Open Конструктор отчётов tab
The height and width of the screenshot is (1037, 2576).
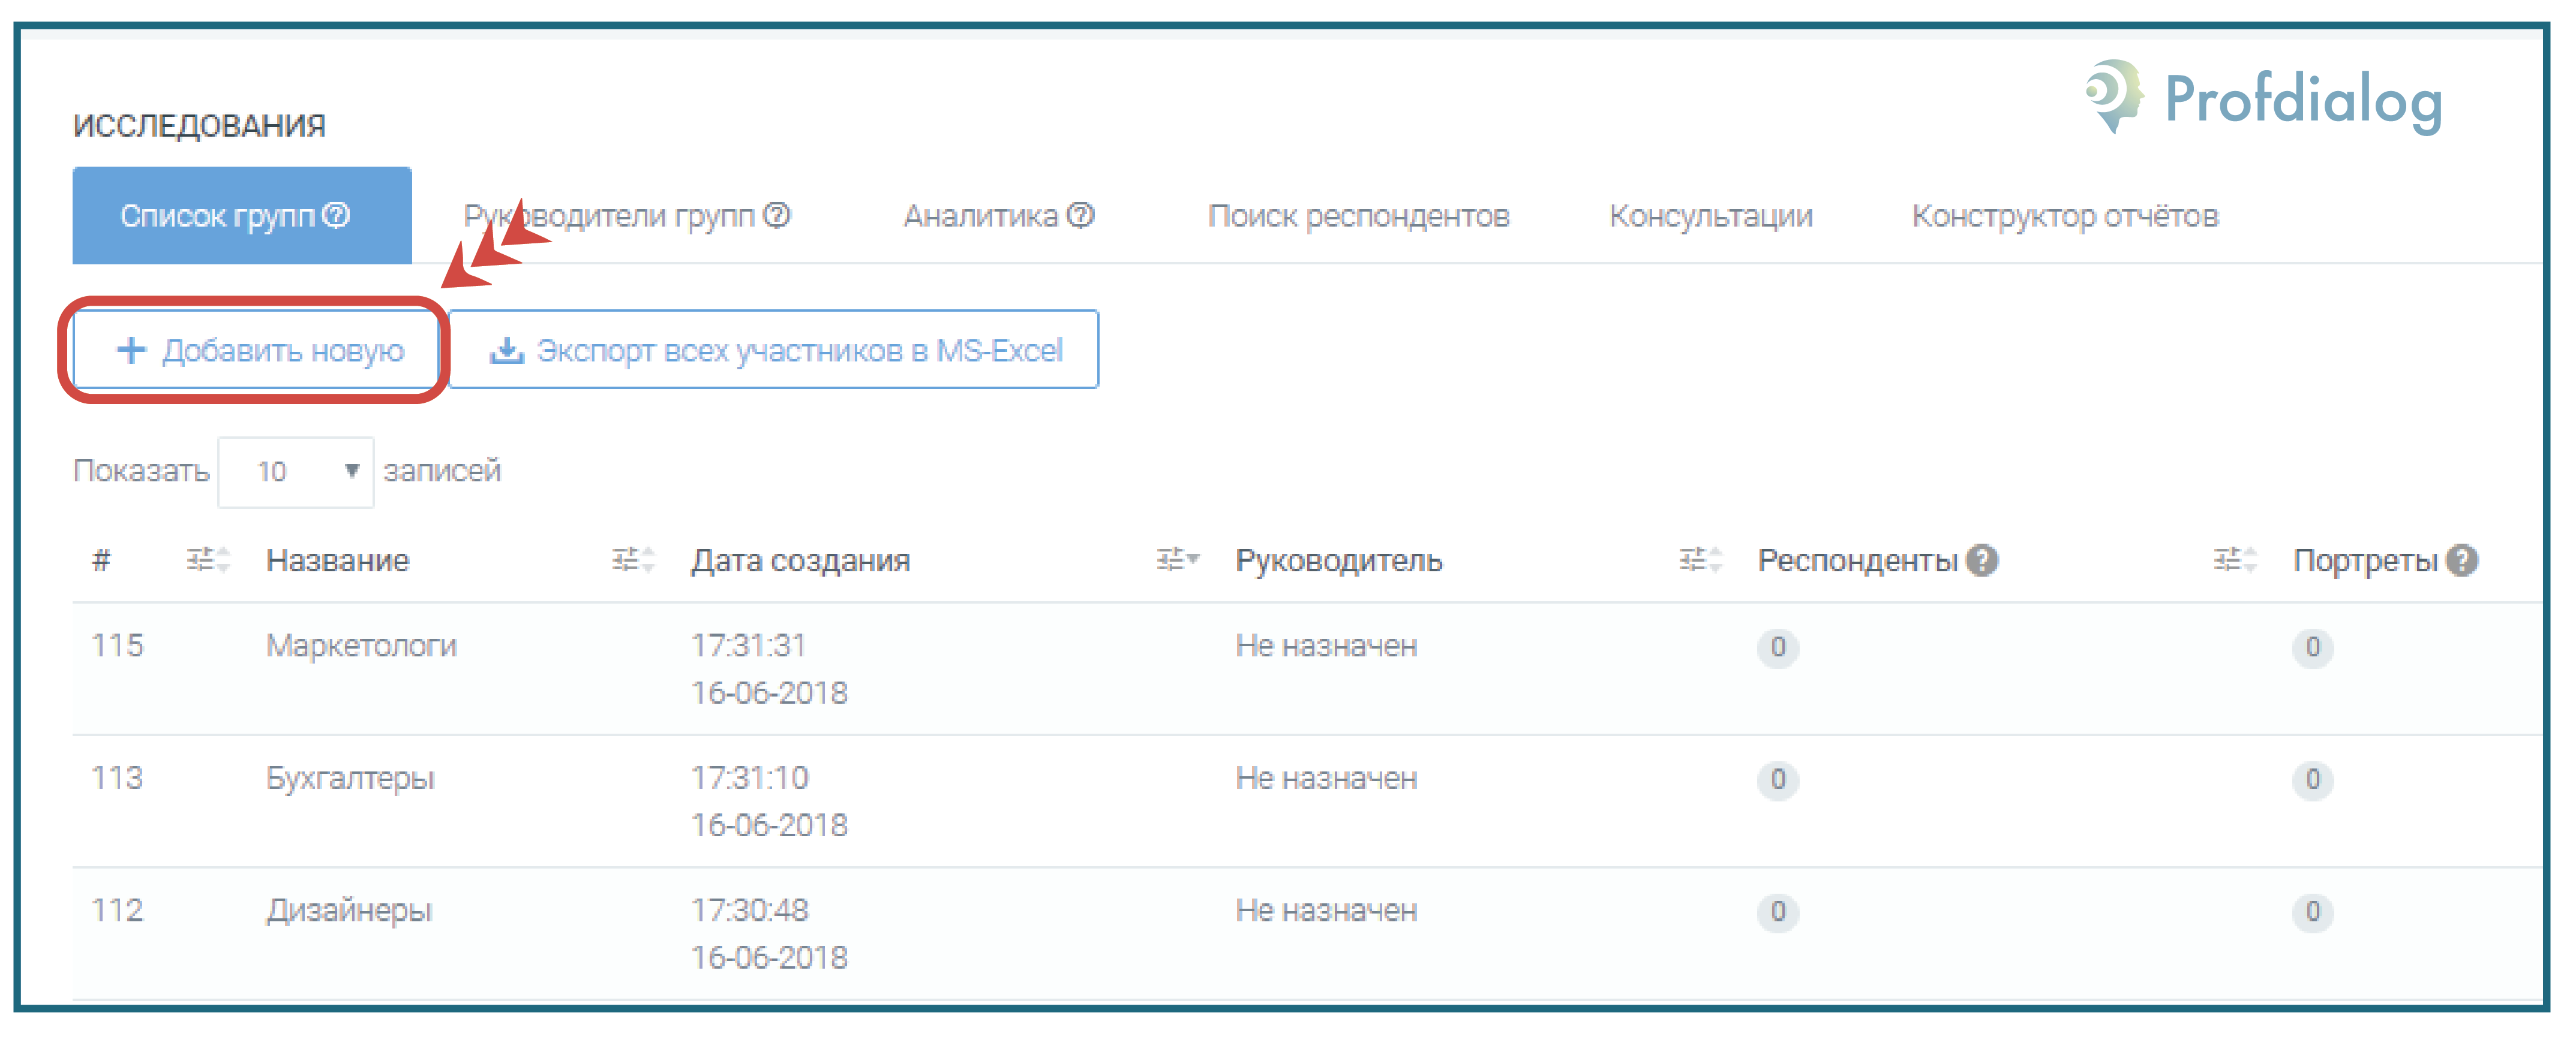pos(2065,216)
